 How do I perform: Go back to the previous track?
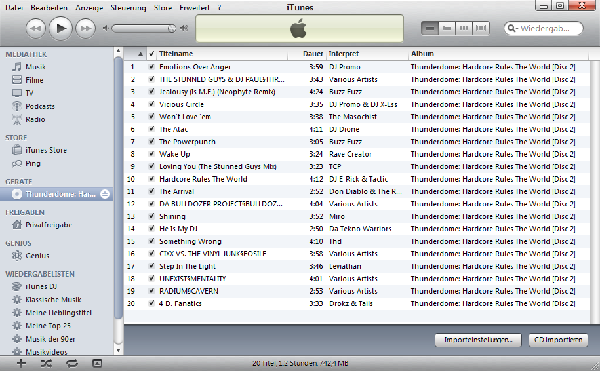click(x=36, y=28)
